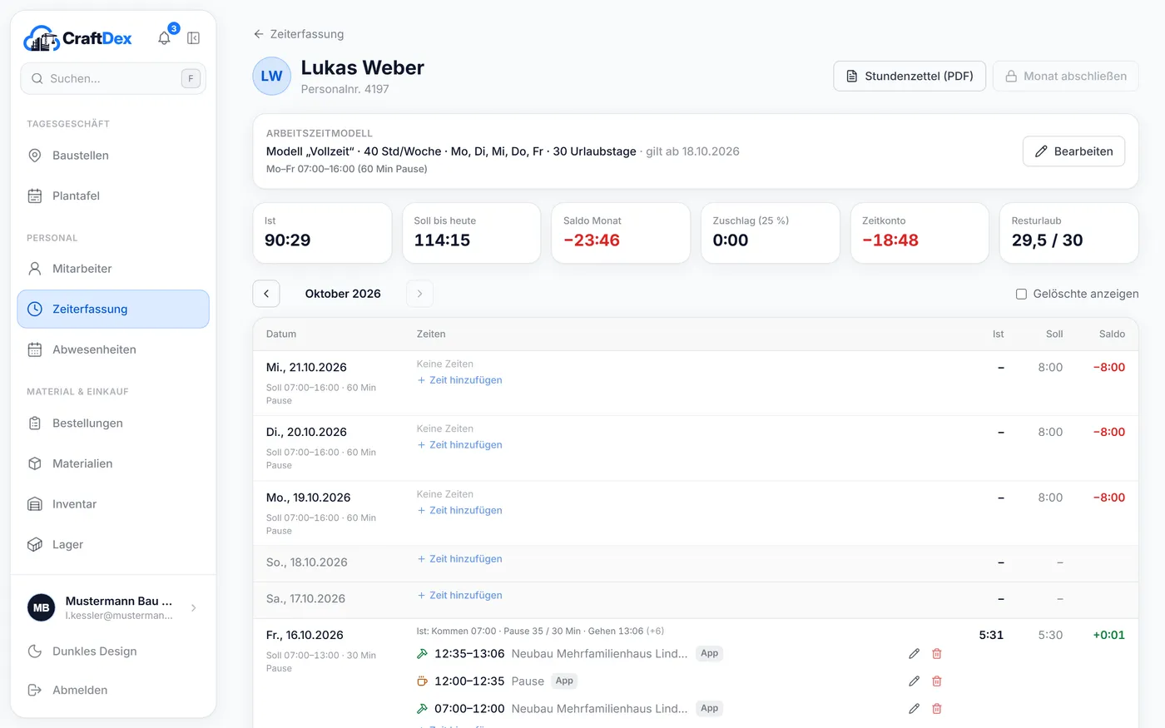Select Zeiterfassung in sidebar
The height and width of the screenshot is (728, 1165).
click(x=113, y=310)
